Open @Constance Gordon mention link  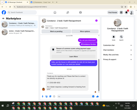[x=88, y=44]
